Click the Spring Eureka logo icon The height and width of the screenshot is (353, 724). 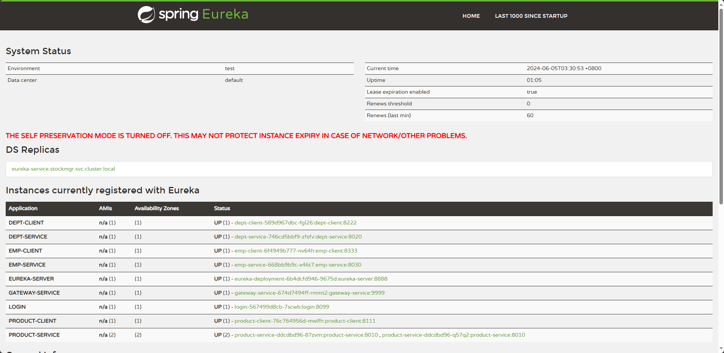146,15
